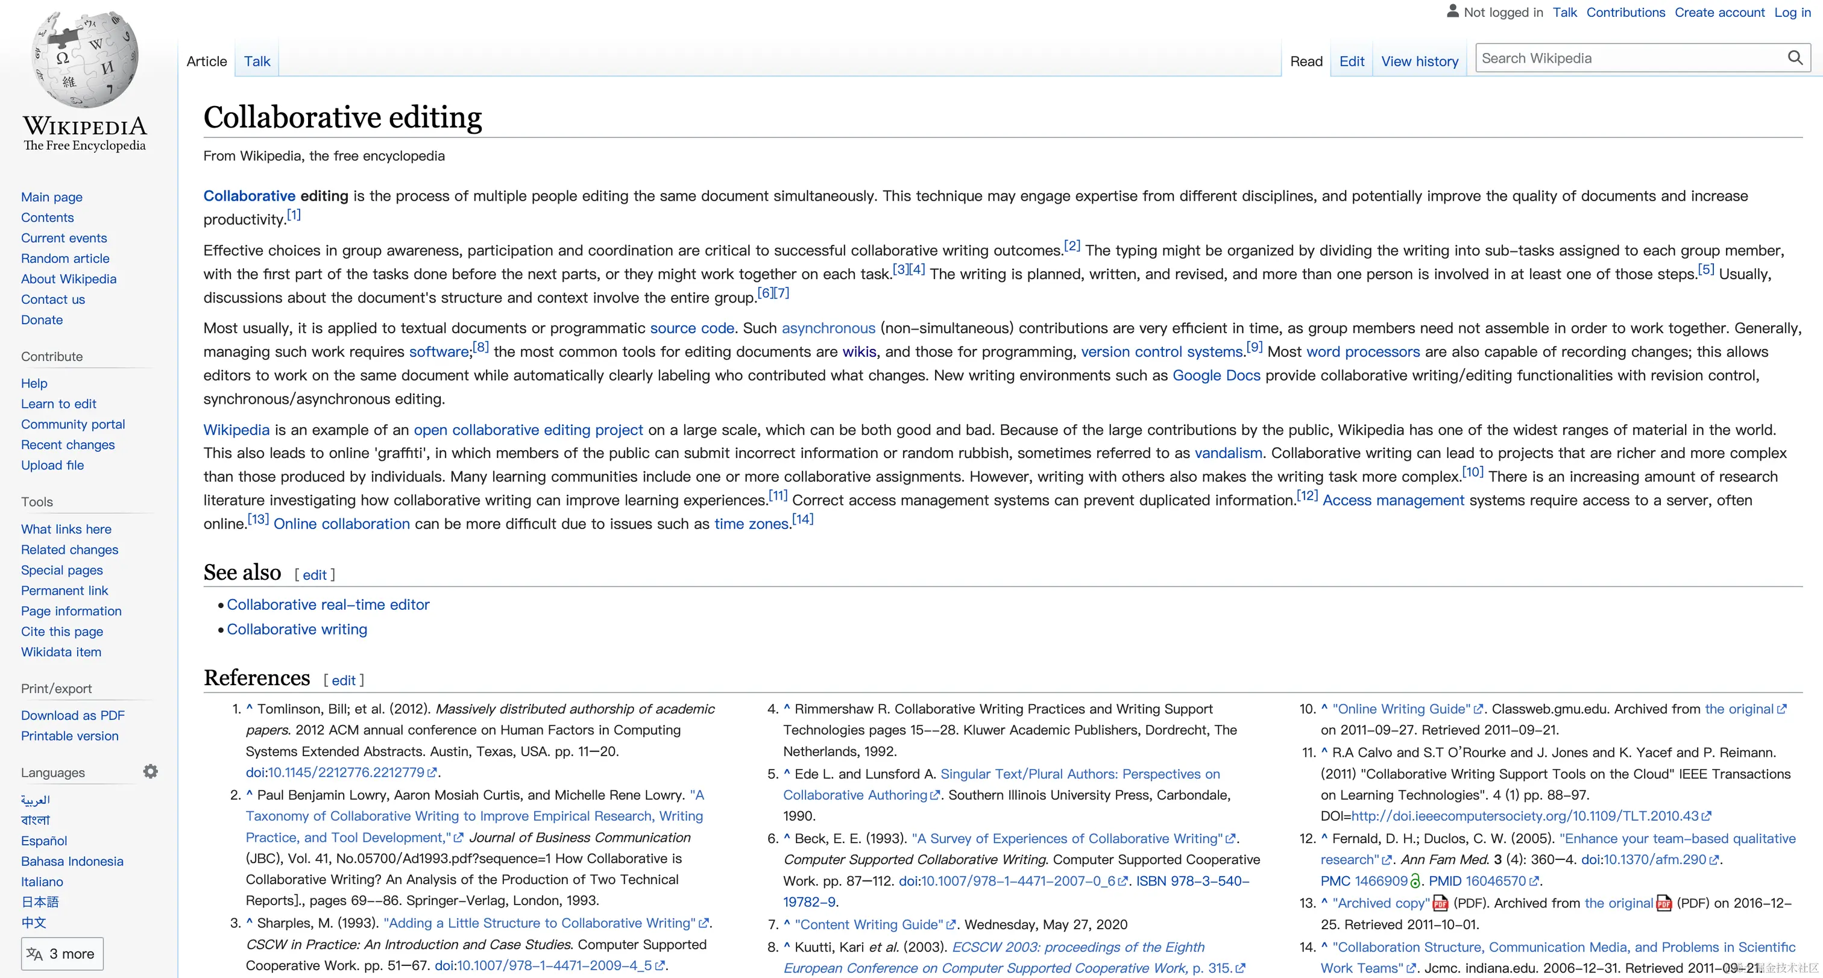Screen dimensions: 1823x978
Task: Click the user avatar icon beside Not logged in
Action: (1452, 11)
